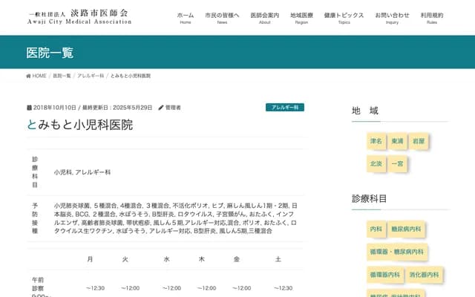Go to お問い合わせ Inquiry page

(x=392, y=18)
